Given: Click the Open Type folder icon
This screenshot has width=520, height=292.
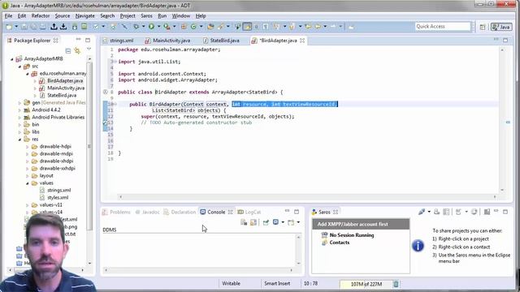Looking at the screenshot, I should [x=210, y=27].
